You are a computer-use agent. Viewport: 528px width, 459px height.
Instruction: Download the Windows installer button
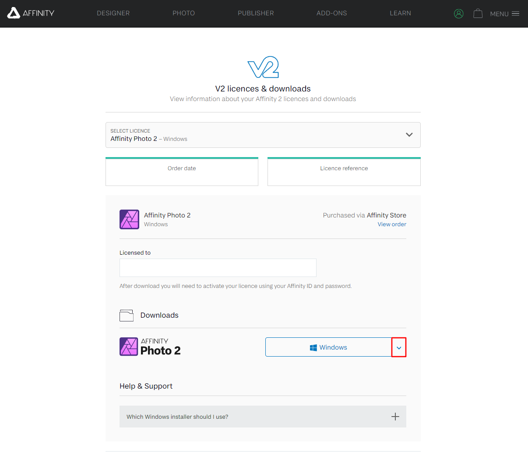pyautogui.click(x=328, y=347)
